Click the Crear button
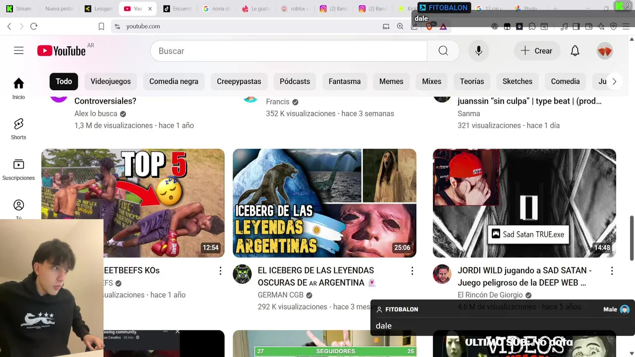The image size is (635, 357). 536,51
